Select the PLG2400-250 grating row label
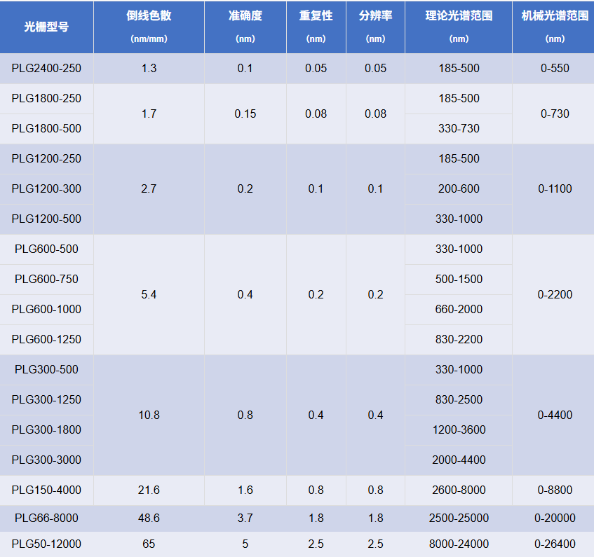Screen dimensions: 594x557 (x=46, y=69)
